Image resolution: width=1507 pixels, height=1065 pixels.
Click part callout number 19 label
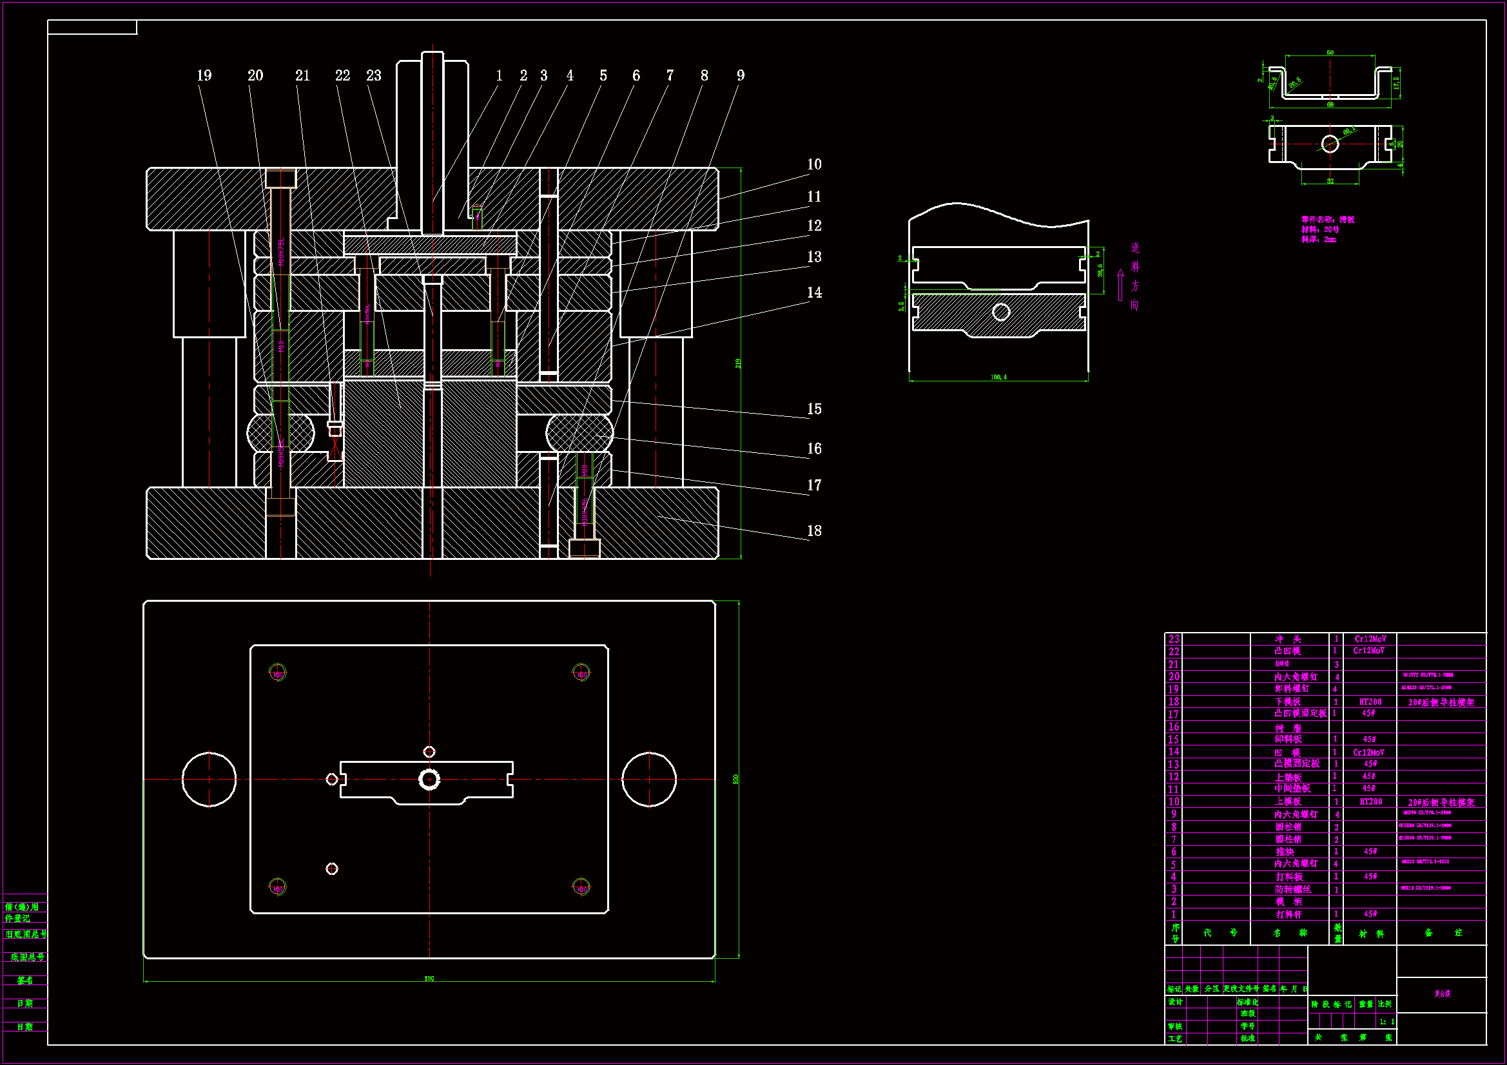tap(204, 75)
